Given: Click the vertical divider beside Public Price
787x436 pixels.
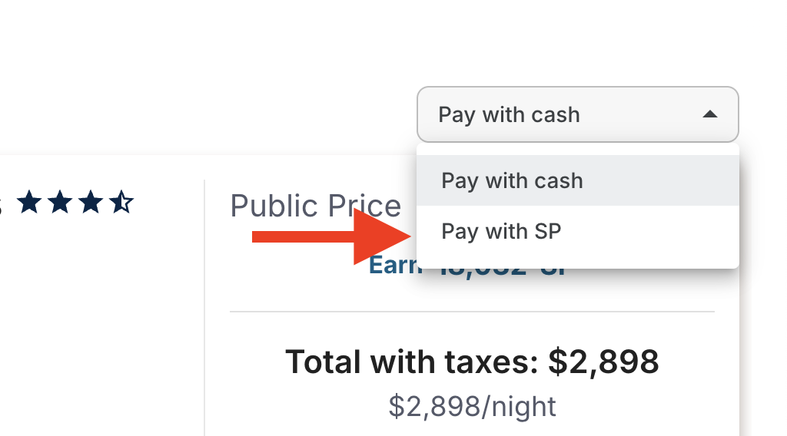Looking at the screenshot, I should coord(204,308).
